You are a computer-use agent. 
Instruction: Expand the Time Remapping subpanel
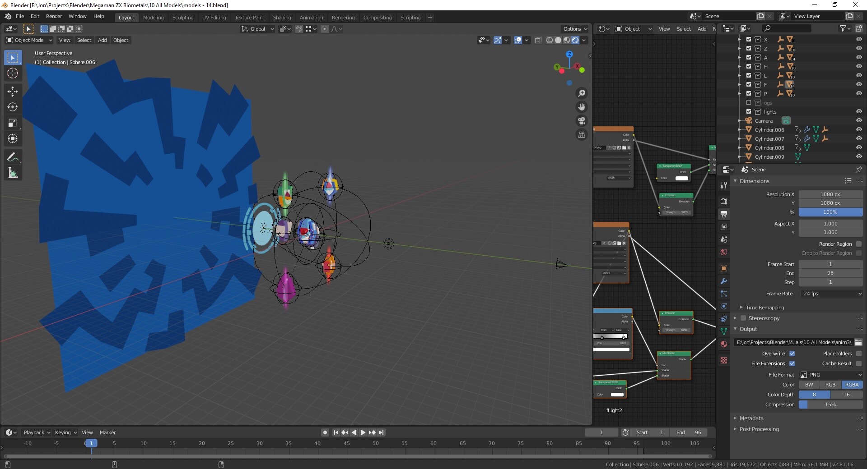[x=764, y=308]
